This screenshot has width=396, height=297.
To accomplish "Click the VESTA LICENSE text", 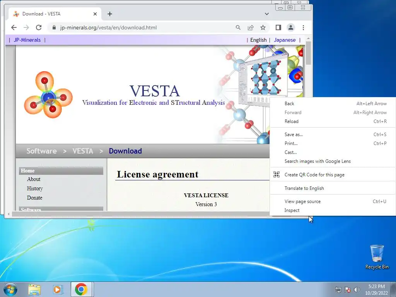I will pyautogui.click(x=206, y=195).
